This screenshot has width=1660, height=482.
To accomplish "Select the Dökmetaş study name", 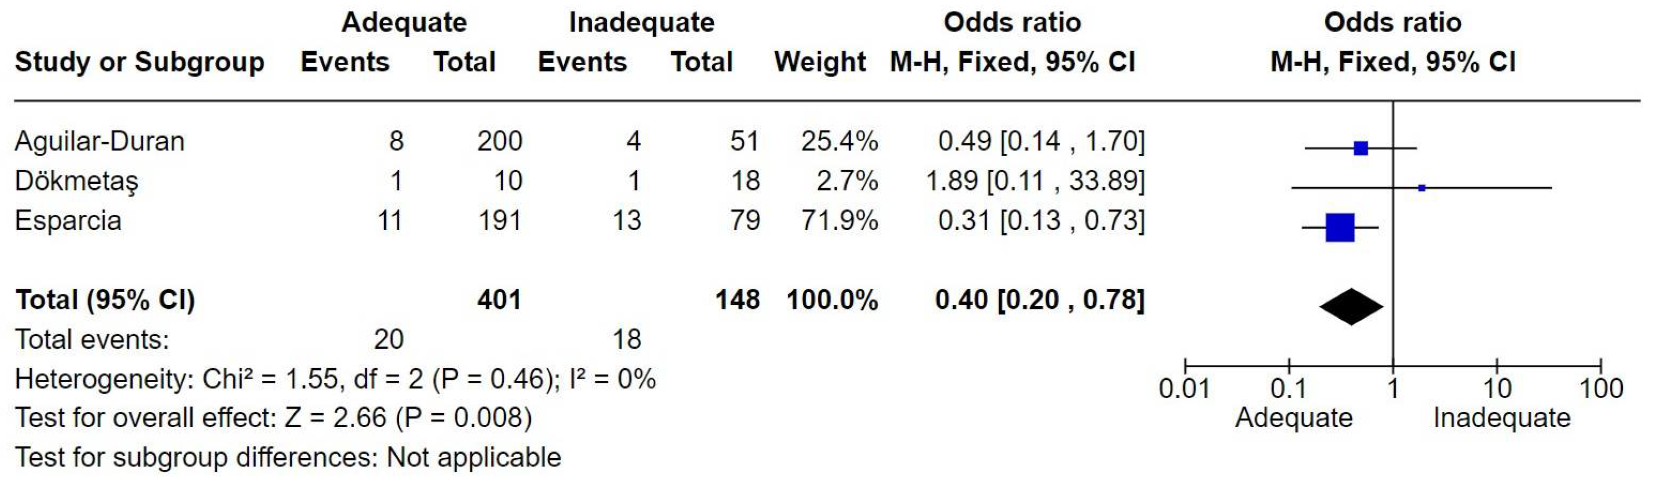I will click(77, 181).
